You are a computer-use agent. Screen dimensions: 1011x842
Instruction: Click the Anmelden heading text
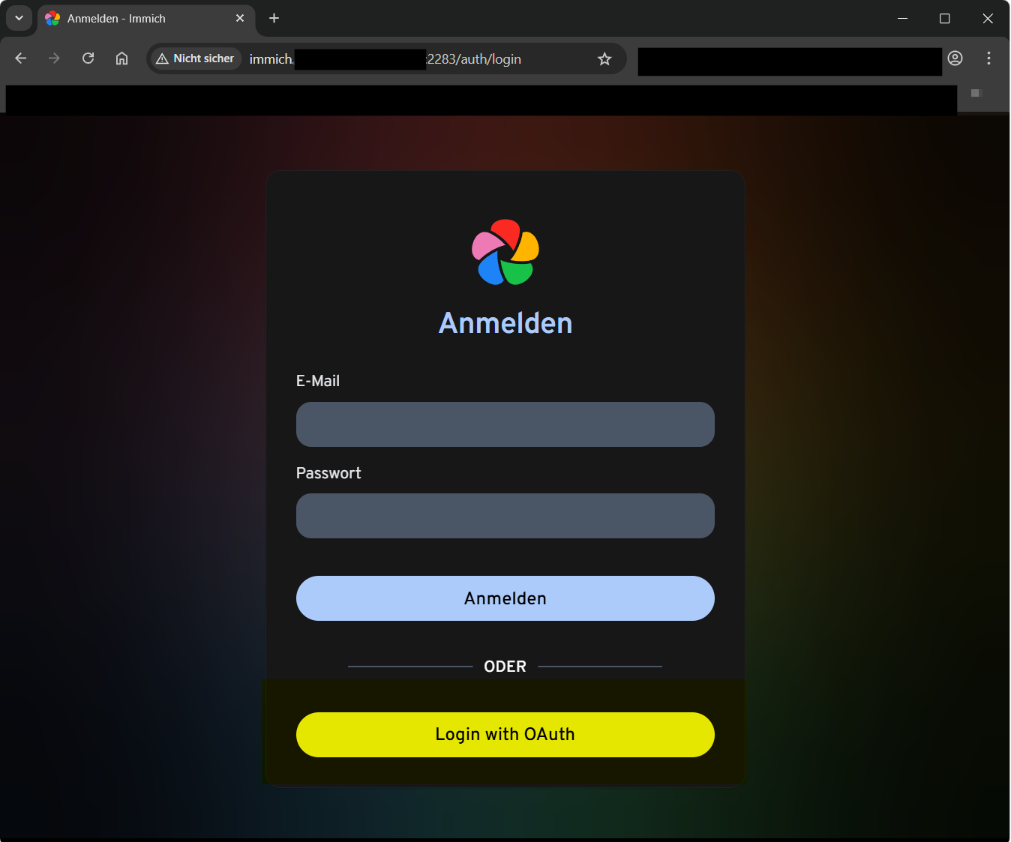pyautogui.click(x=505, y=323)
